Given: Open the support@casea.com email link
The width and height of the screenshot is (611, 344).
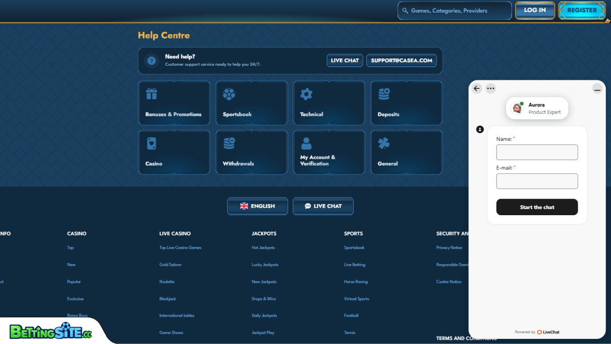Looking at the screenshot, I should click(401, 61).
